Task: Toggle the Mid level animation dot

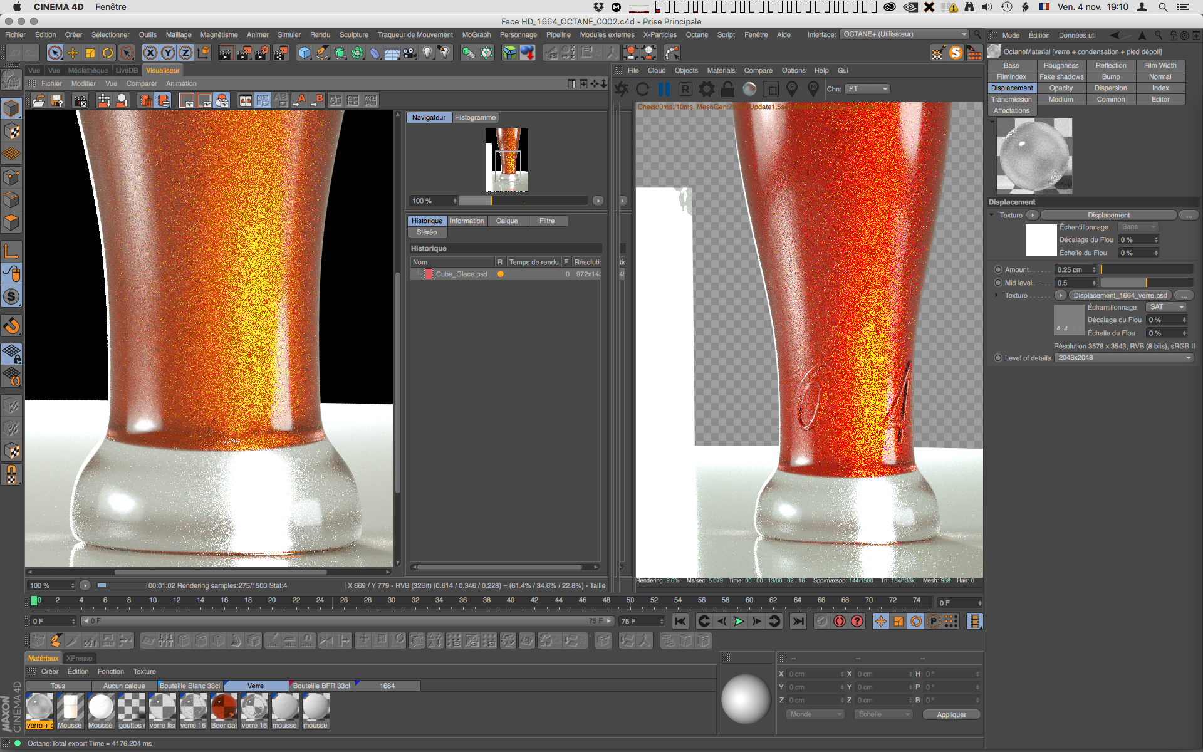Action: tap(998, 283)
